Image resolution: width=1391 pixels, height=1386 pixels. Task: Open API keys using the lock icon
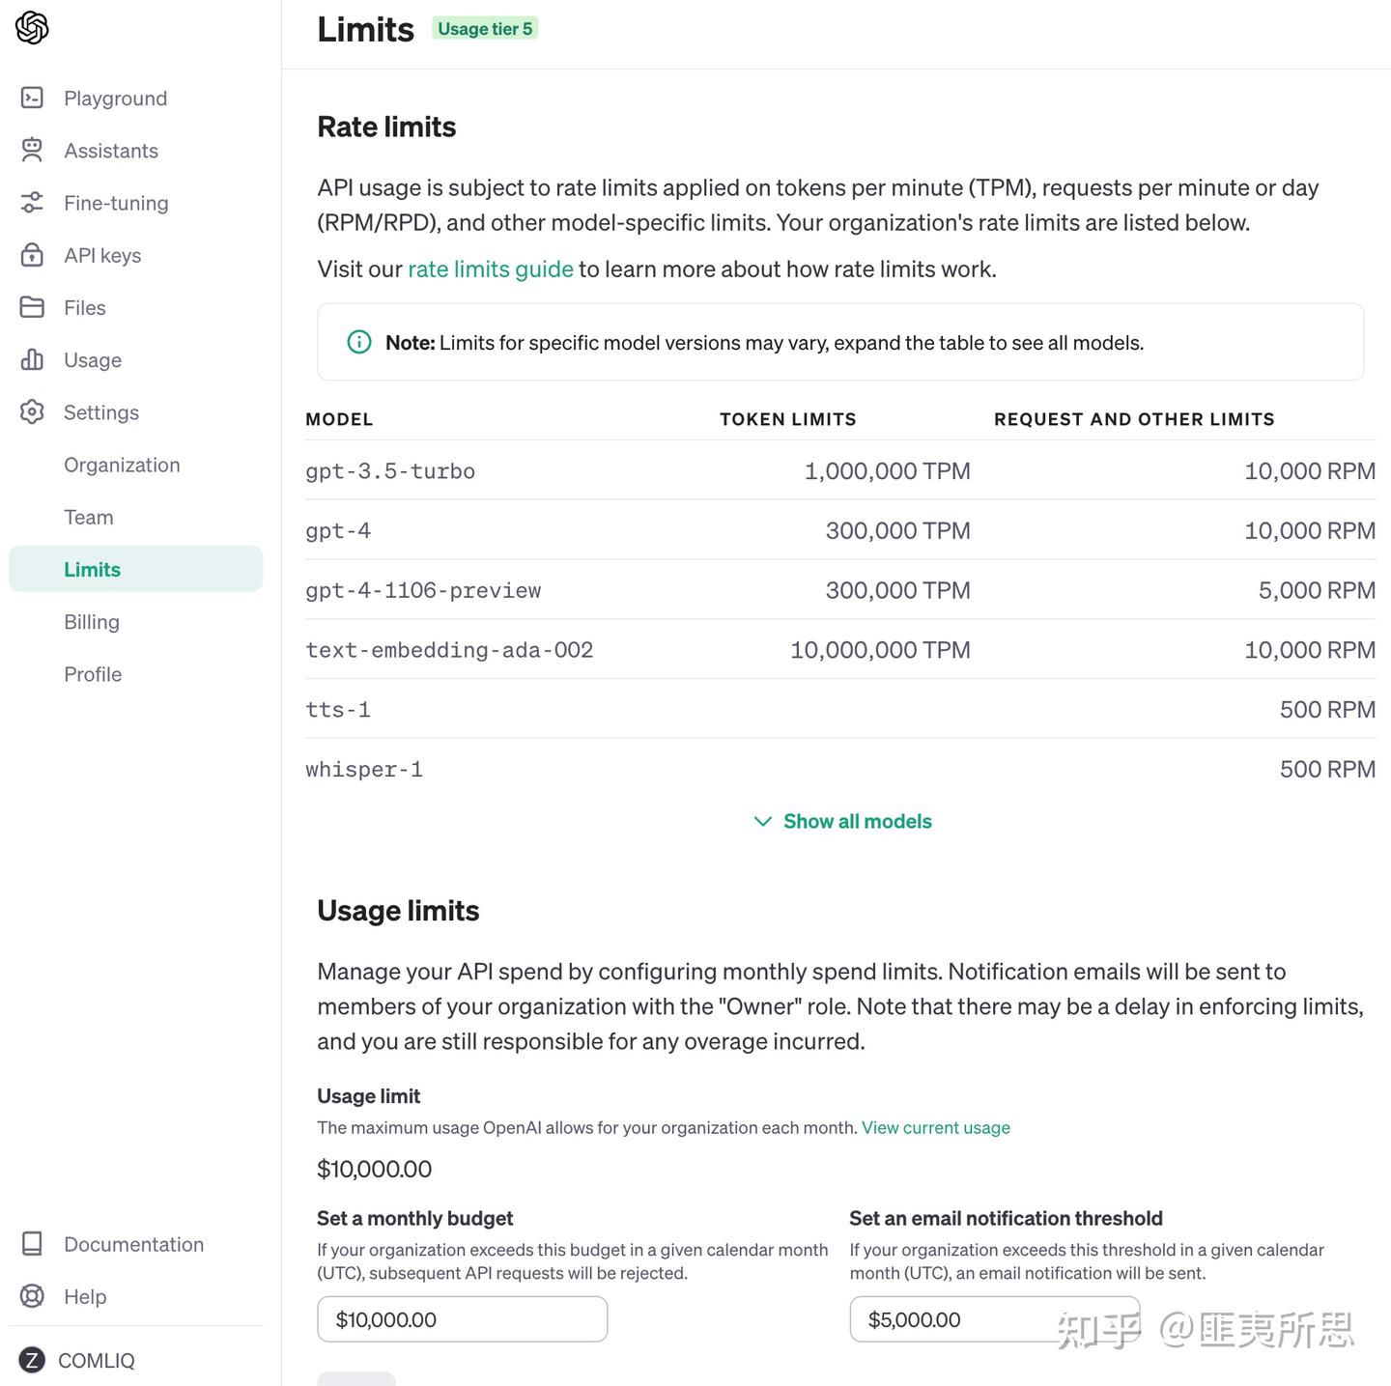pos(32,255)
